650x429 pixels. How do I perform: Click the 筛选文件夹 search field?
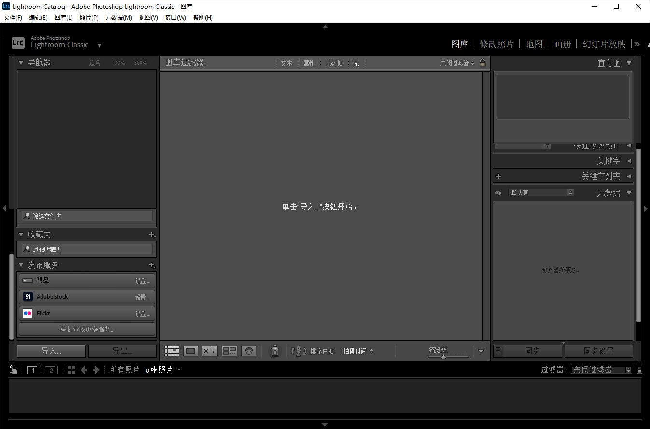87,216
